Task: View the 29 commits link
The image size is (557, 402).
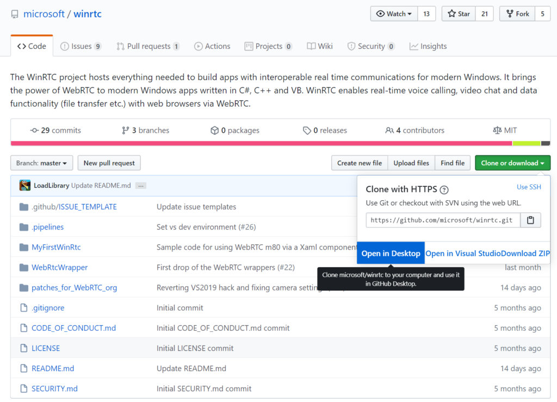Action: pyautogui.click(x=56, y=131)
